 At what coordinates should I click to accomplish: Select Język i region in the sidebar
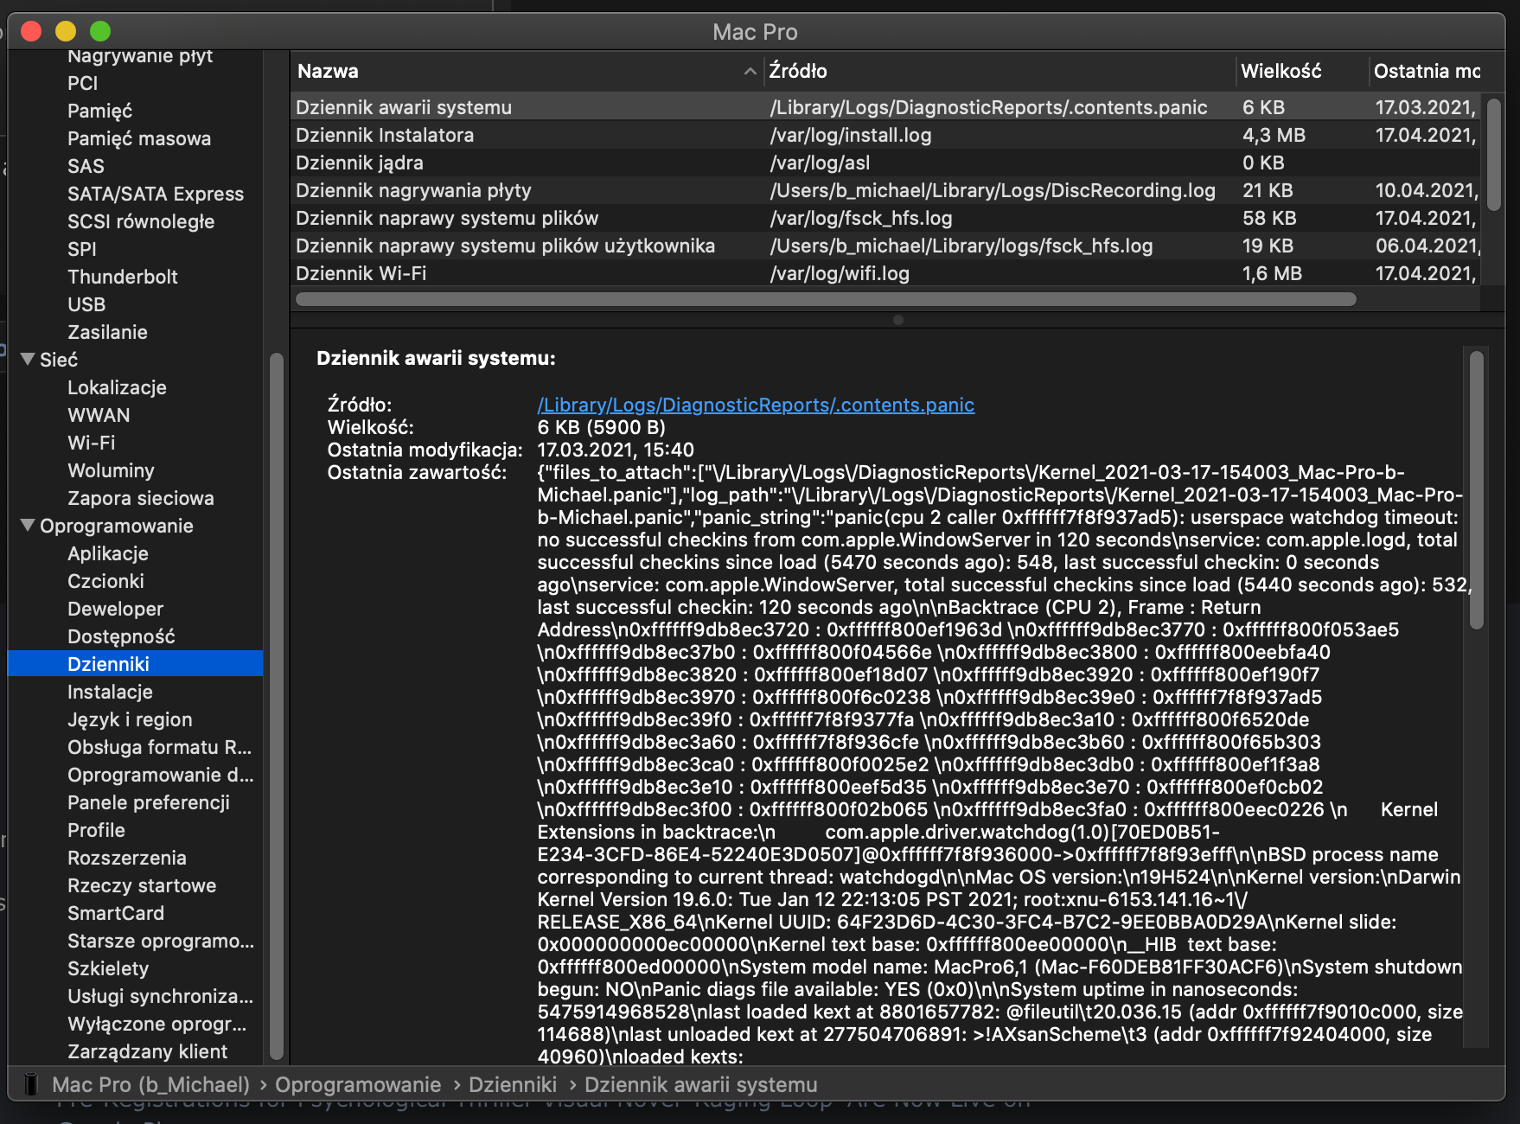[x=130, y=719]
